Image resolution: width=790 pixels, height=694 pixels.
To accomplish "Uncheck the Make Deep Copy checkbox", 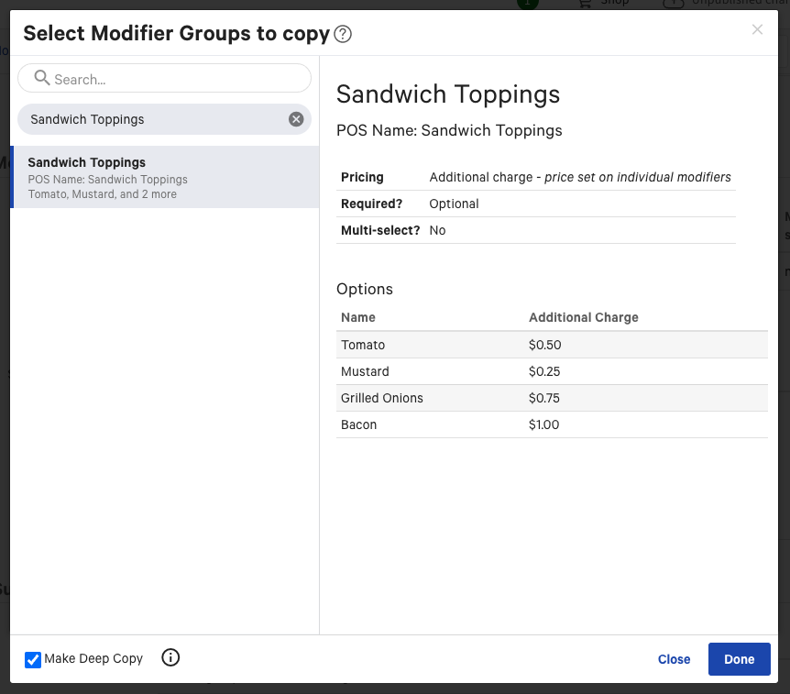I will coord(33,659).
